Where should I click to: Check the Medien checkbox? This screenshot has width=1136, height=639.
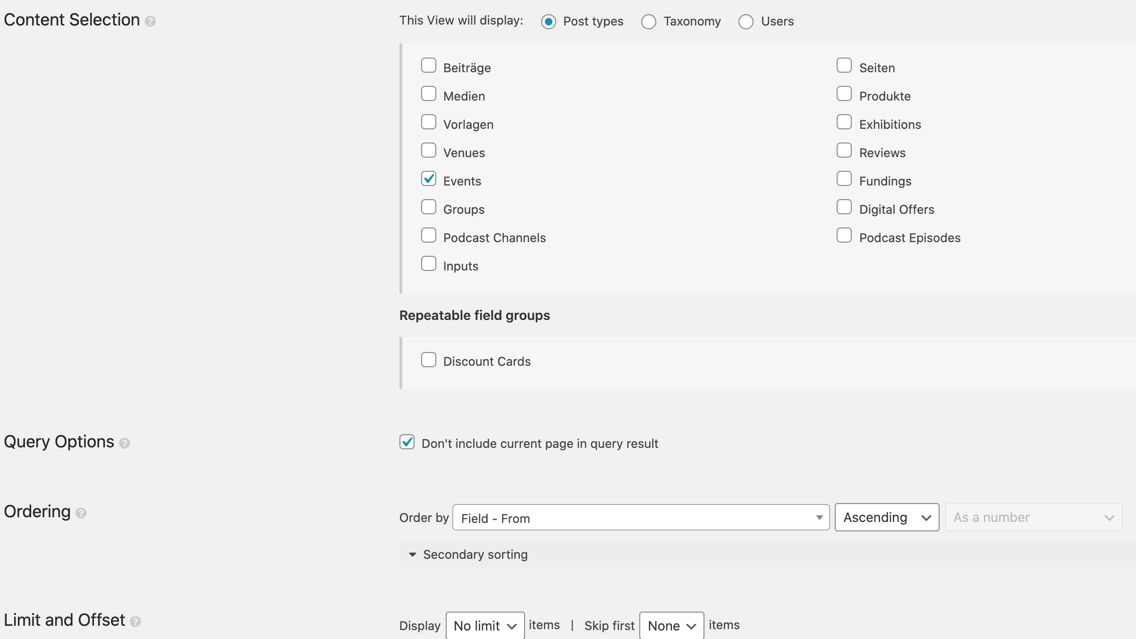429,94
